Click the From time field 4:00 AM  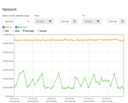click(x=65, y=21)
